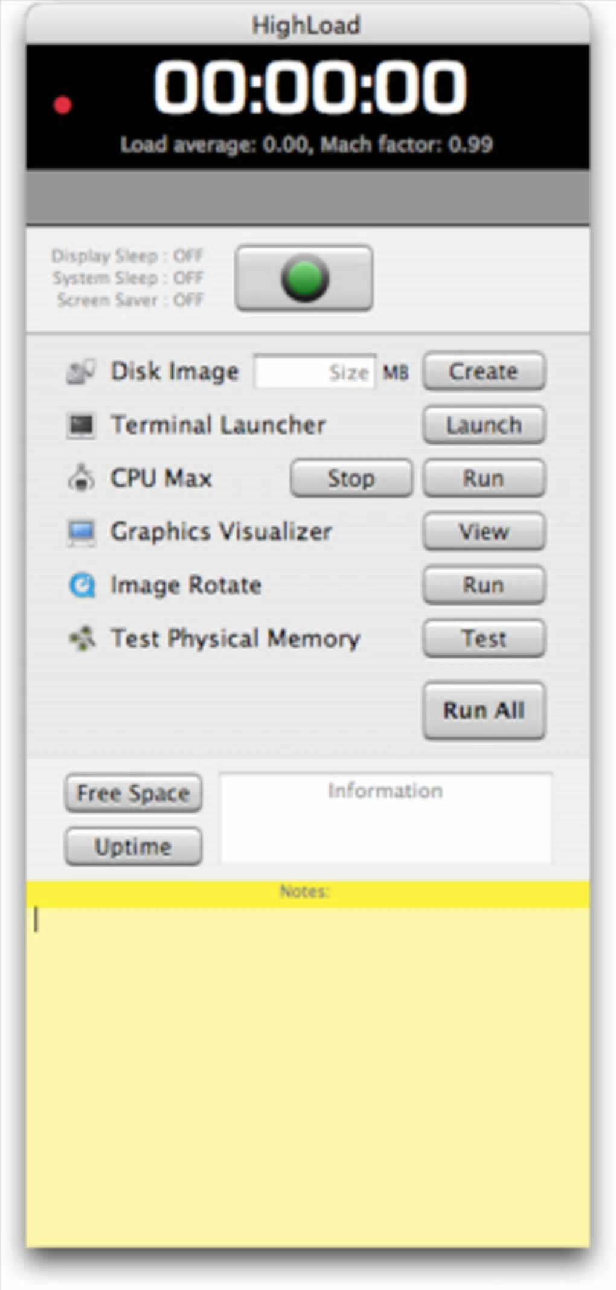Click in the yellow Notes text area
This screenshot has height=1290, width=616.
pos(308,1075)
